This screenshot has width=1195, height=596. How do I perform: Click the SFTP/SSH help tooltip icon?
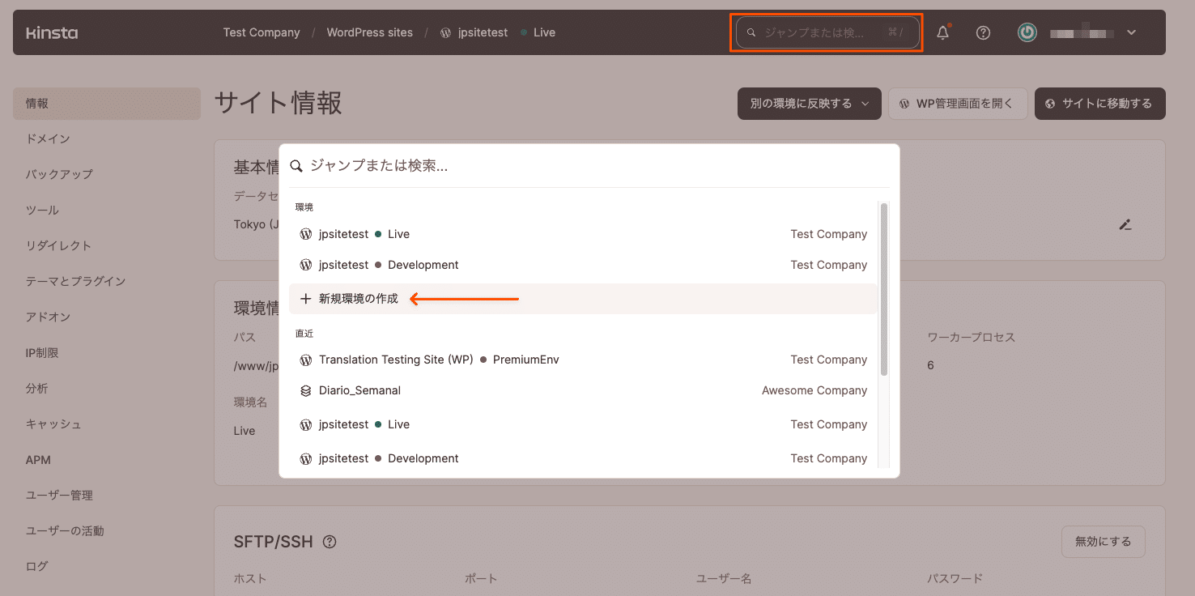click(330, 542)
